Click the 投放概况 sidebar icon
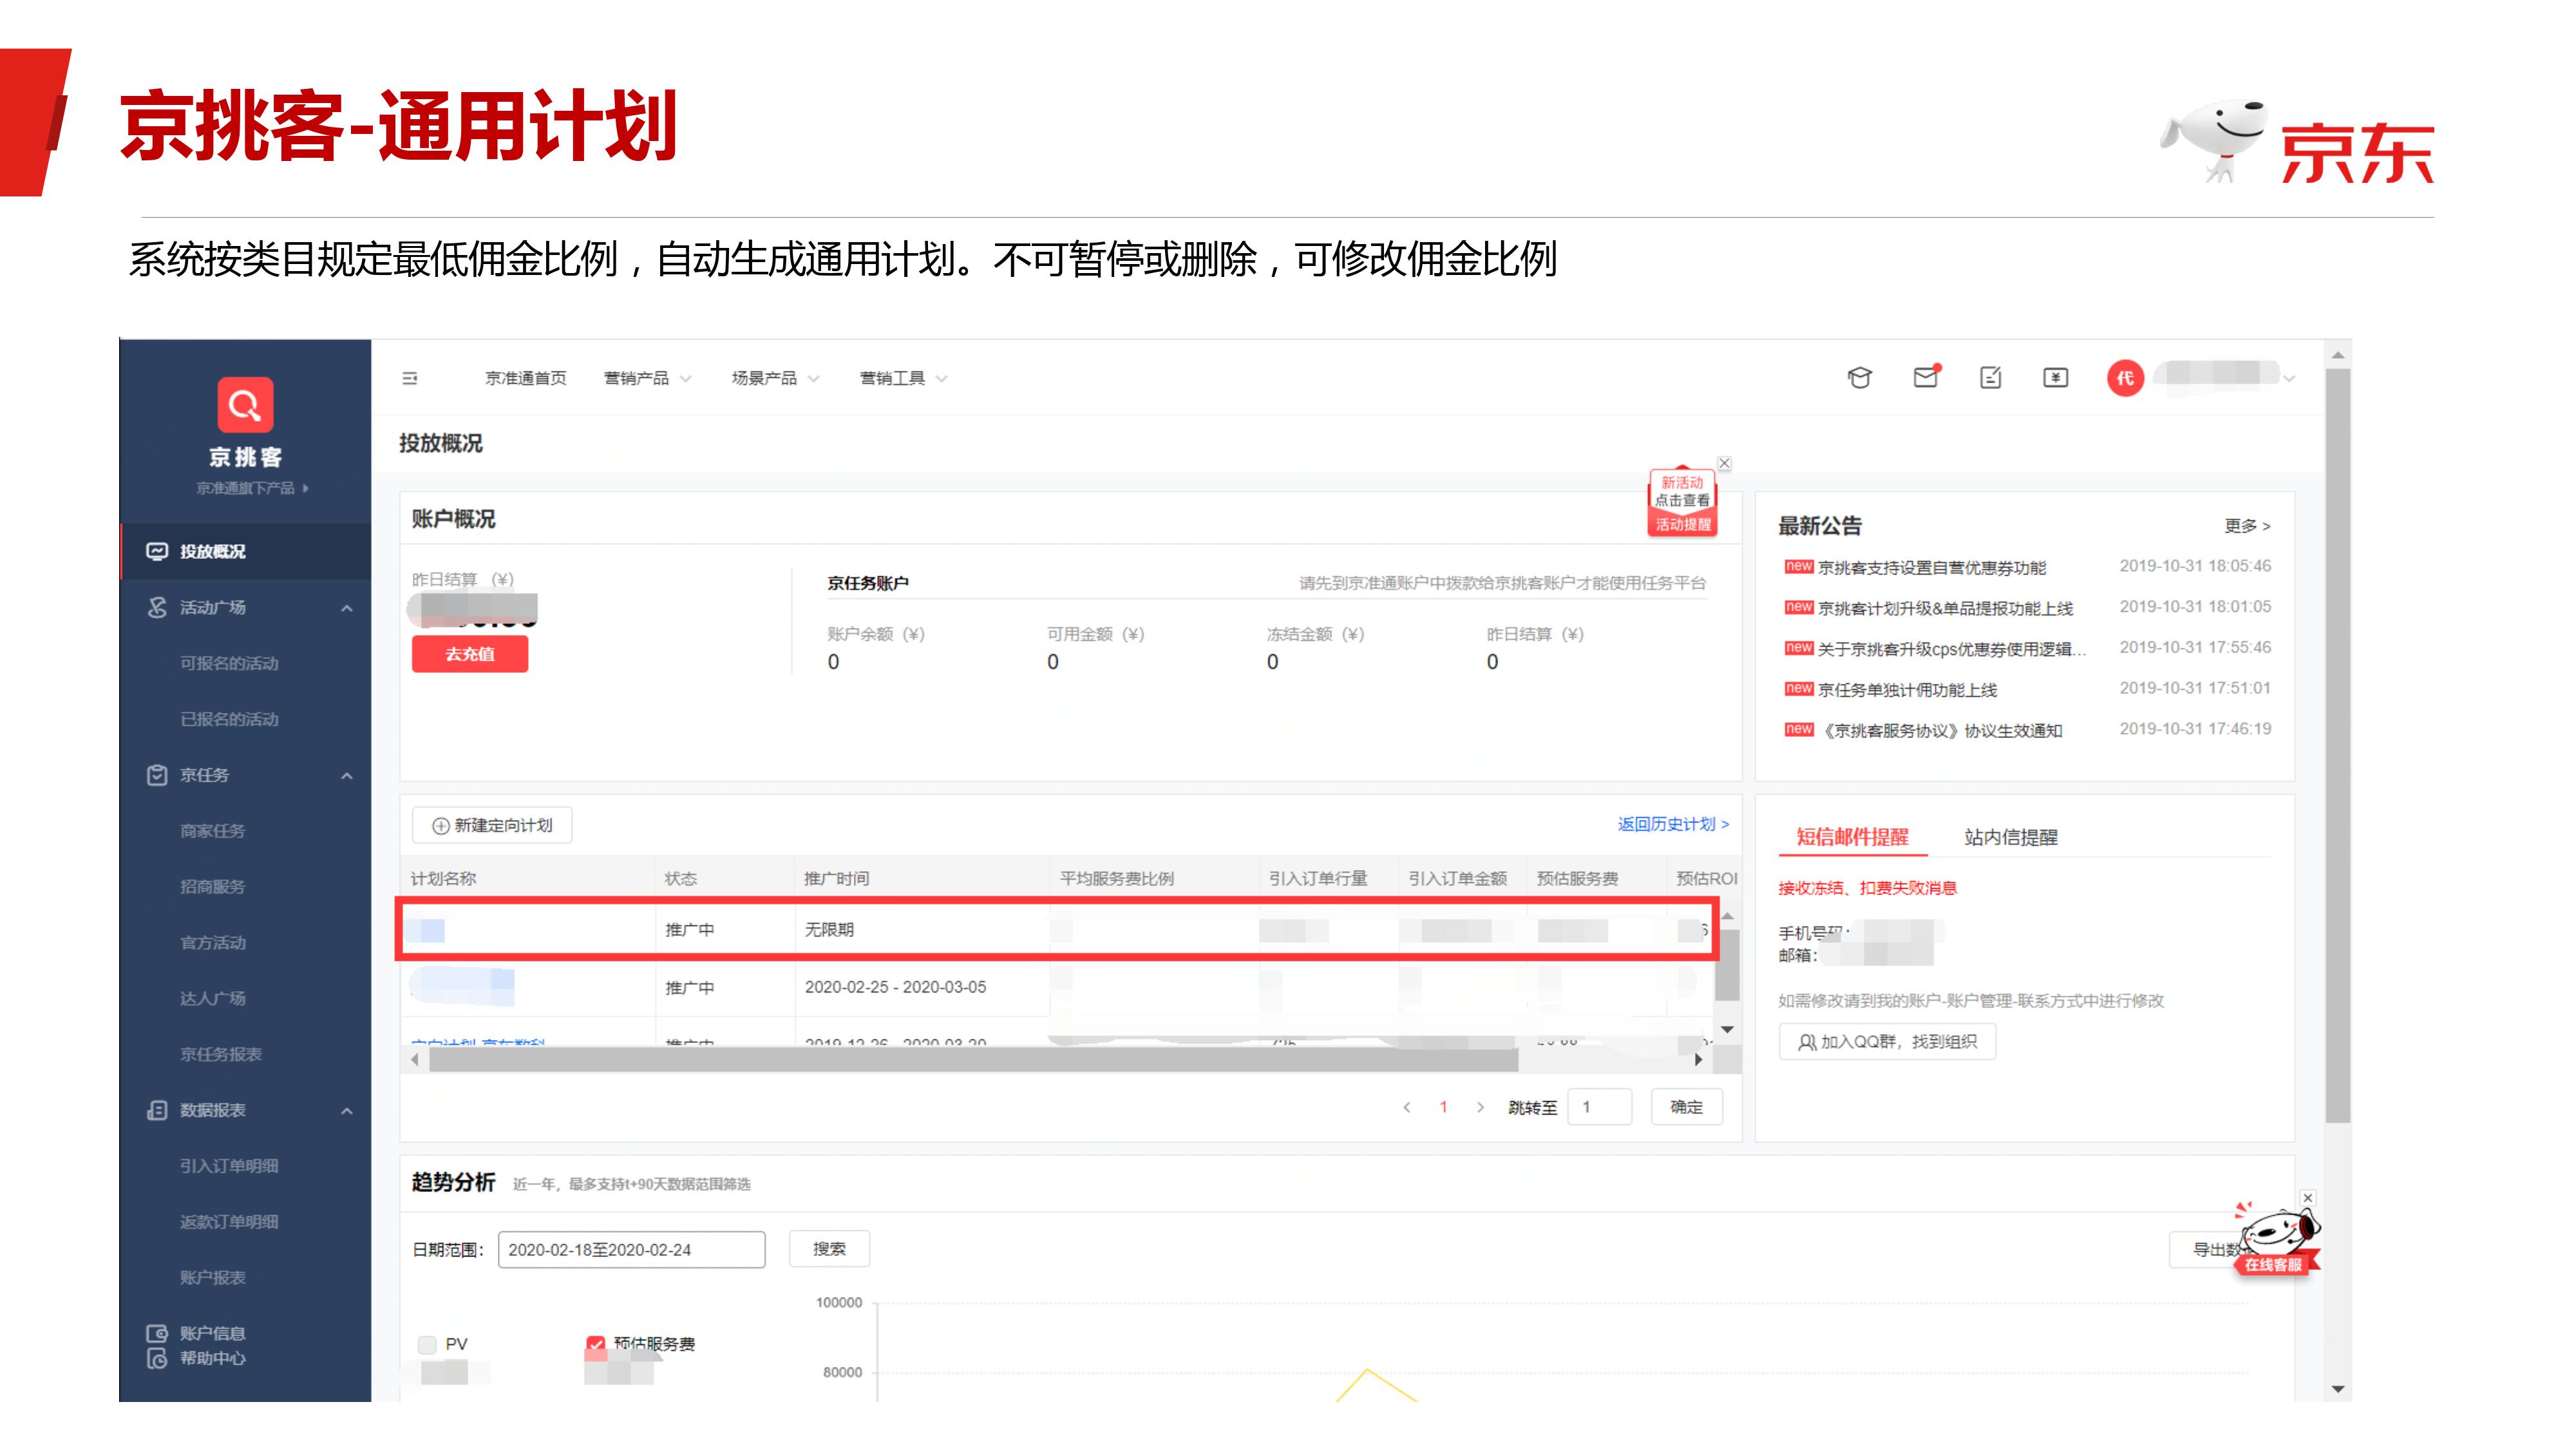Viewport: 2576px width, 1449px height. point(157,551)
